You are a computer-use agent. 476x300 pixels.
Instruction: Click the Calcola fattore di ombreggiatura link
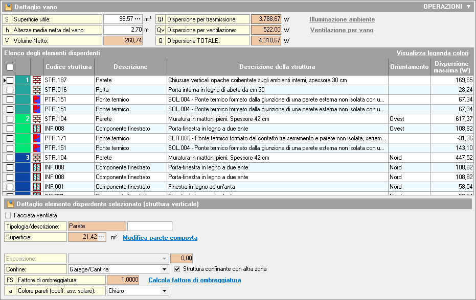point(194,280)
